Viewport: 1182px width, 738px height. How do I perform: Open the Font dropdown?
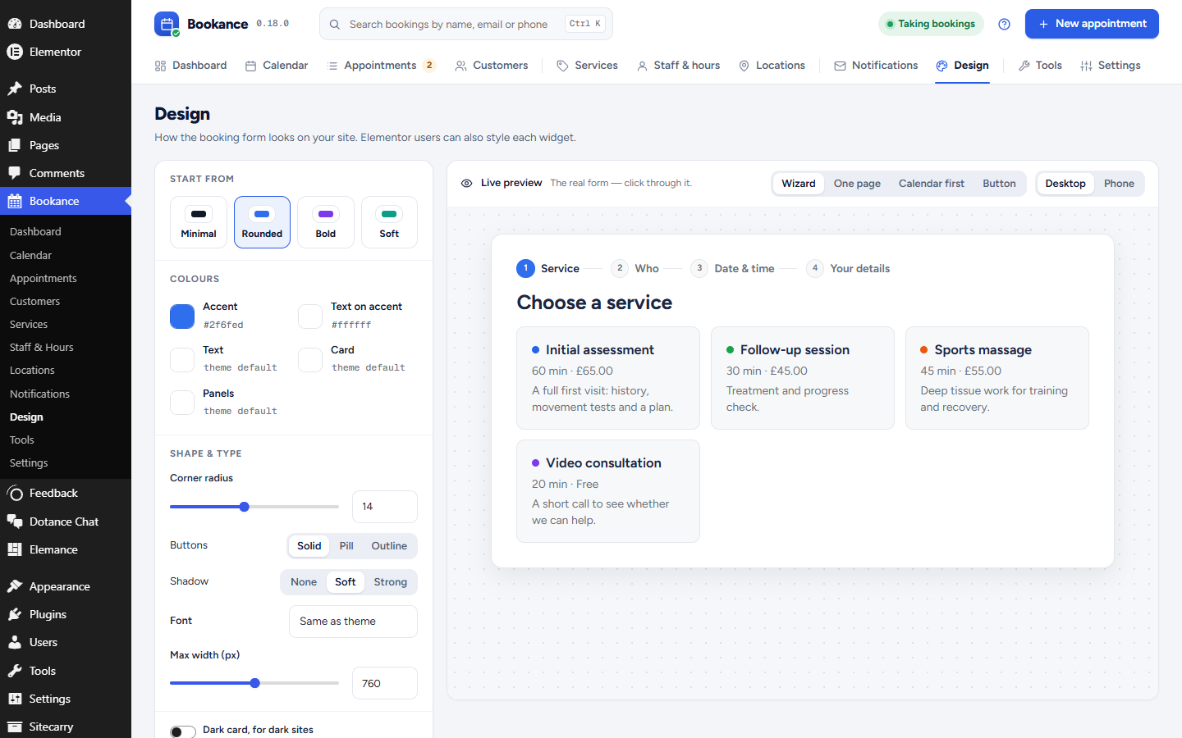[353, 622]
